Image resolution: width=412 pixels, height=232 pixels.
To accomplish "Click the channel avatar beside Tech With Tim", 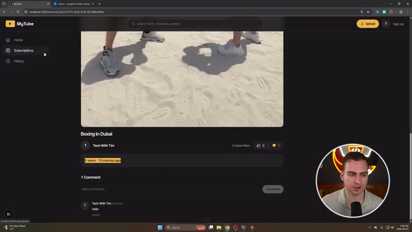I will click(86, 146).
